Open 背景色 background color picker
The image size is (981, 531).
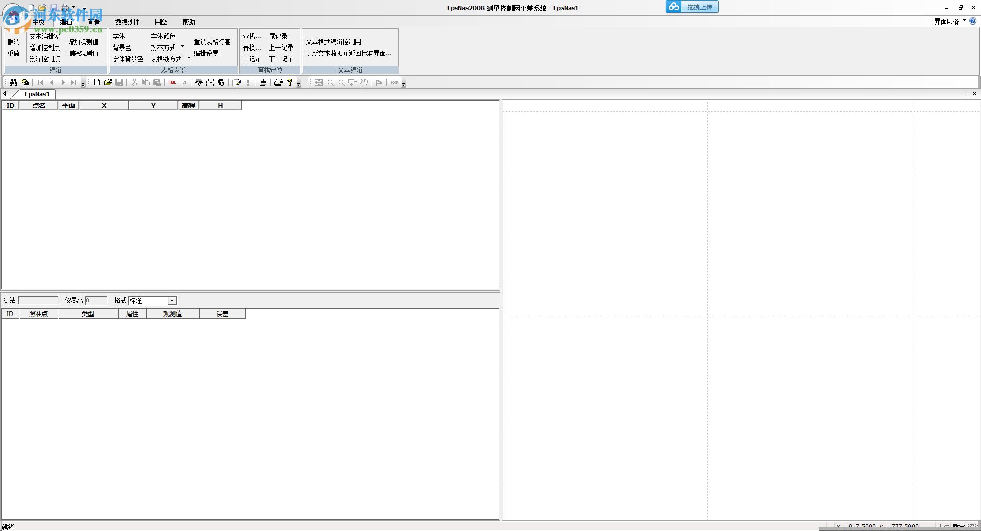[122, 47]
